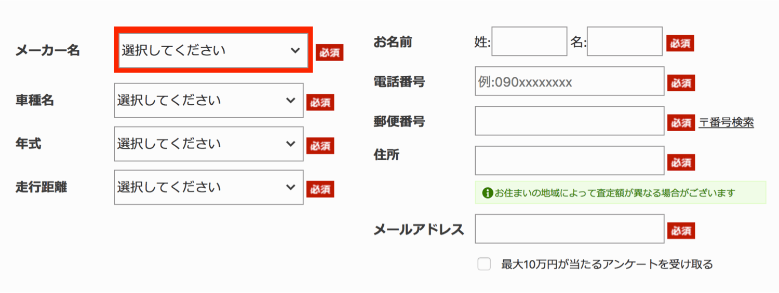Click the 必須 badge next to 車種名
This screenshot has height=293, width=779.
320,102
